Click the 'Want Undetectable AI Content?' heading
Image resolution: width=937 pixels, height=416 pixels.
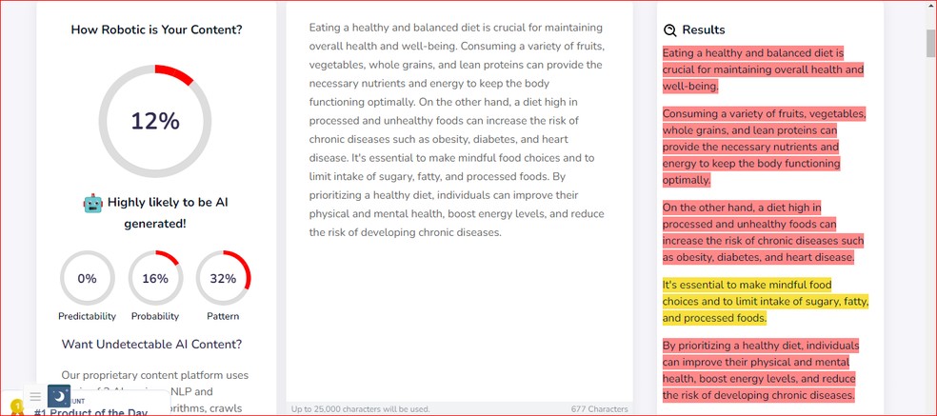[x=151, y=344]
